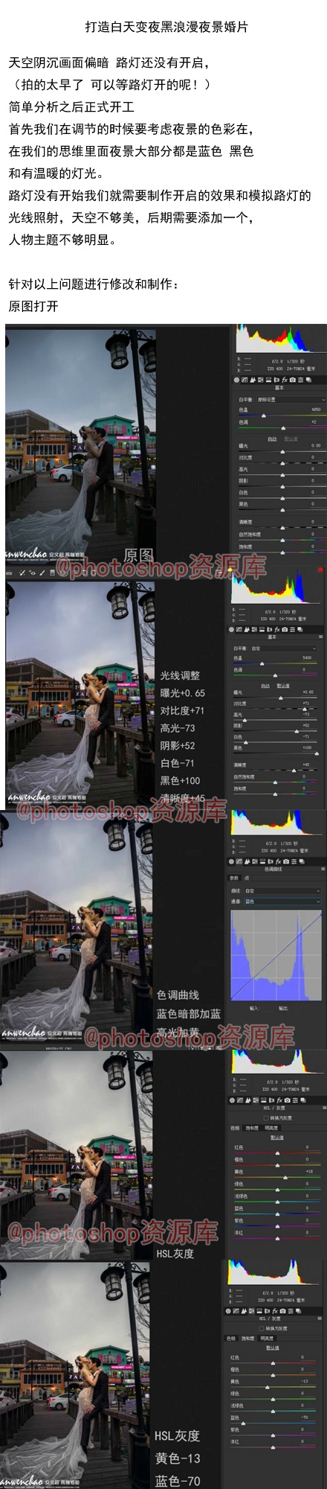The width and height of the screenshot is (327, 1489).
Task: Click Lens Corrections icon in 色温 4850 panel
Action: click(x=277, y=380)
